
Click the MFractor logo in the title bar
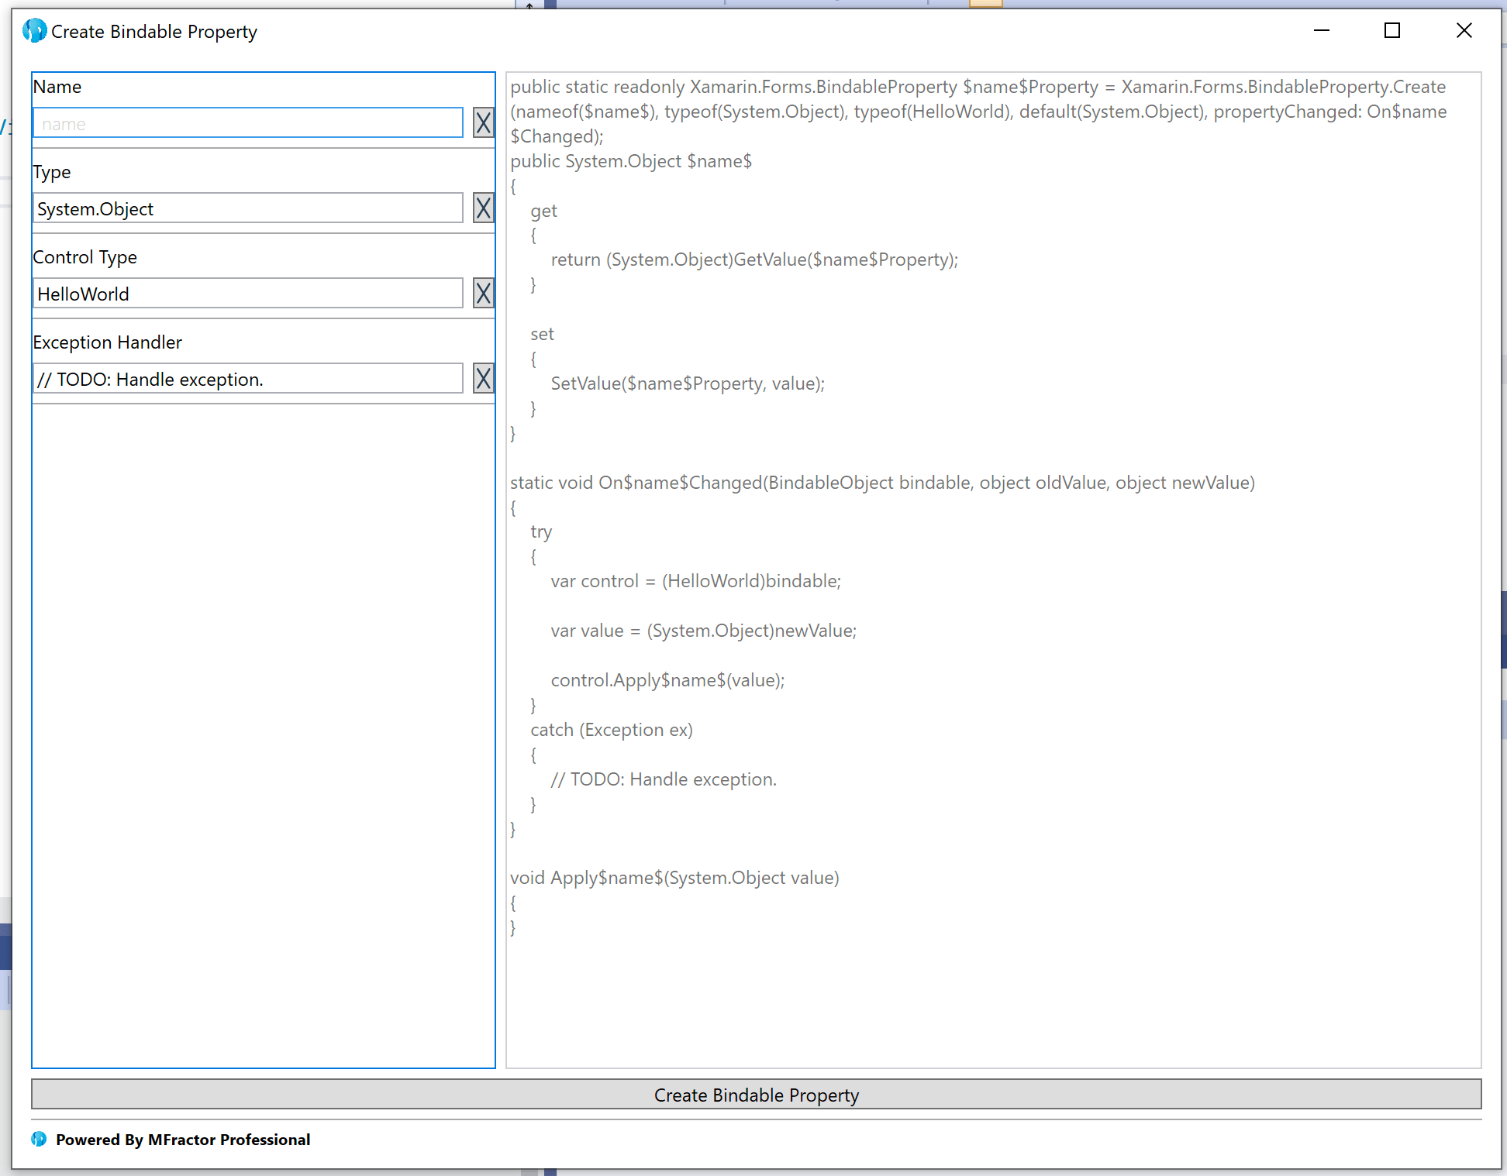34,31
